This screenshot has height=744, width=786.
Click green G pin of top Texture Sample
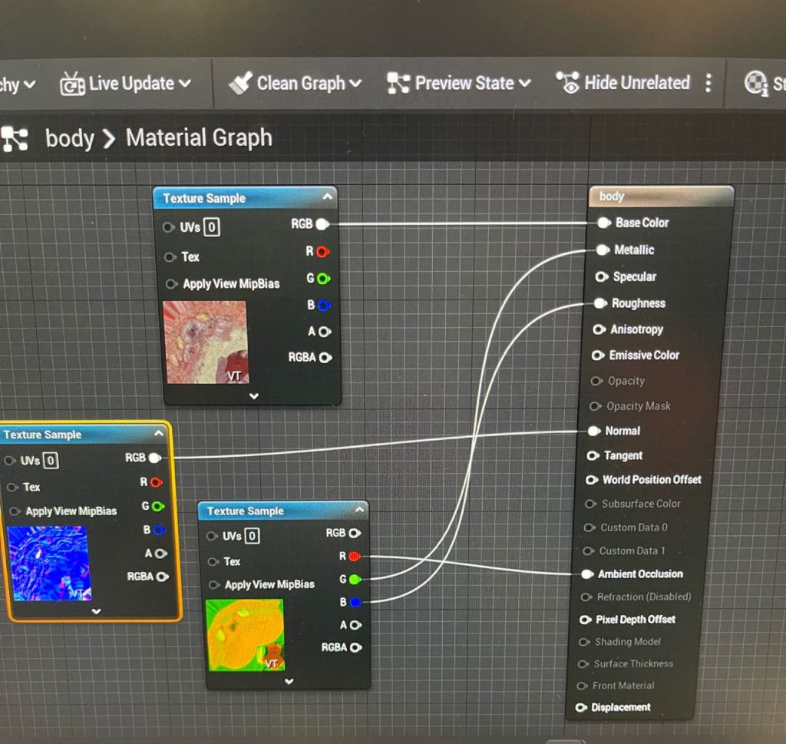pos(323,279)
